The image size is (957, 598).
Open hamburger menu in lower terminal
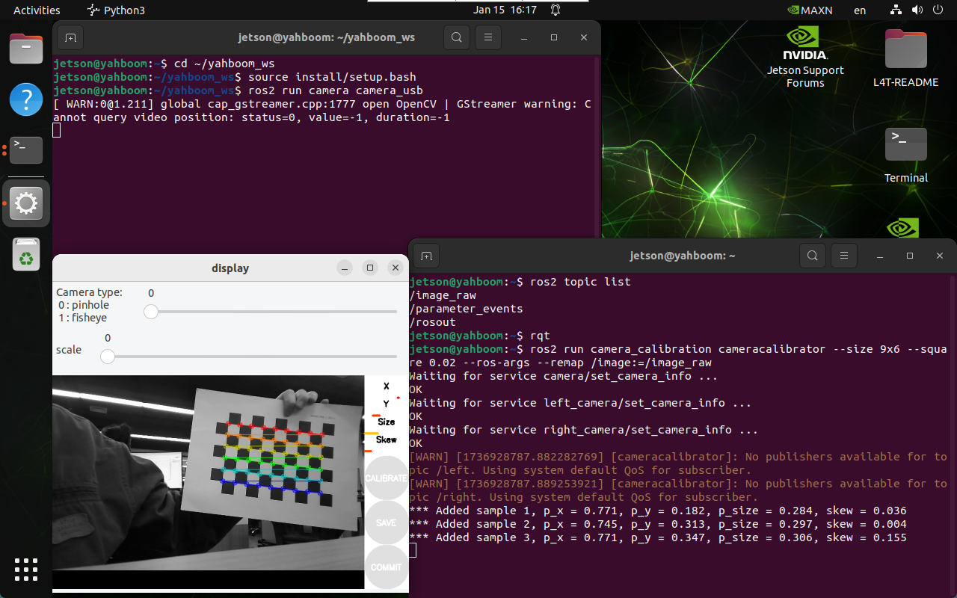[843, 256]
